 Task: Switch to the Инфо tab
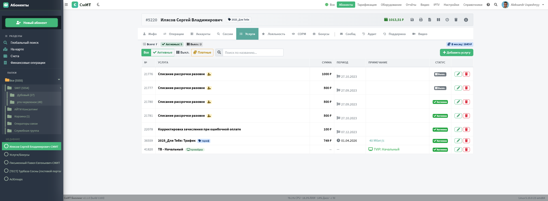click(x=150, y=34)
